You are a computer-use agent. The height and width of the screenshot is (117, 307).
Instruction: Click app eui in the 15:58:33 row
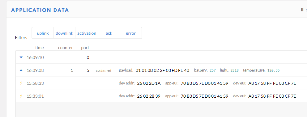point(204,84)
